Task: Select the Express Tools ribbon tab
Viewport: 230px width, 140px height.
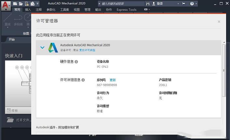Action: click(126, 10)
